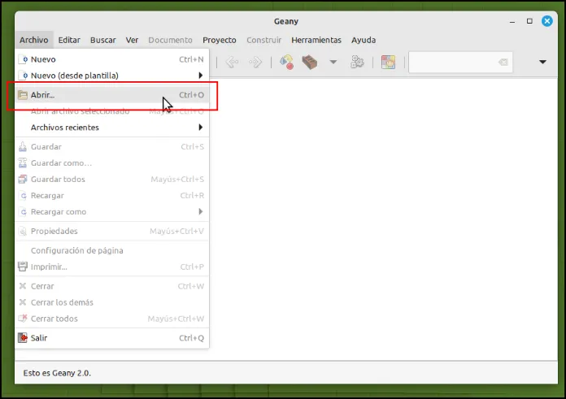
Task: Click the Cerrar todos icon
Action: point(23,319)
